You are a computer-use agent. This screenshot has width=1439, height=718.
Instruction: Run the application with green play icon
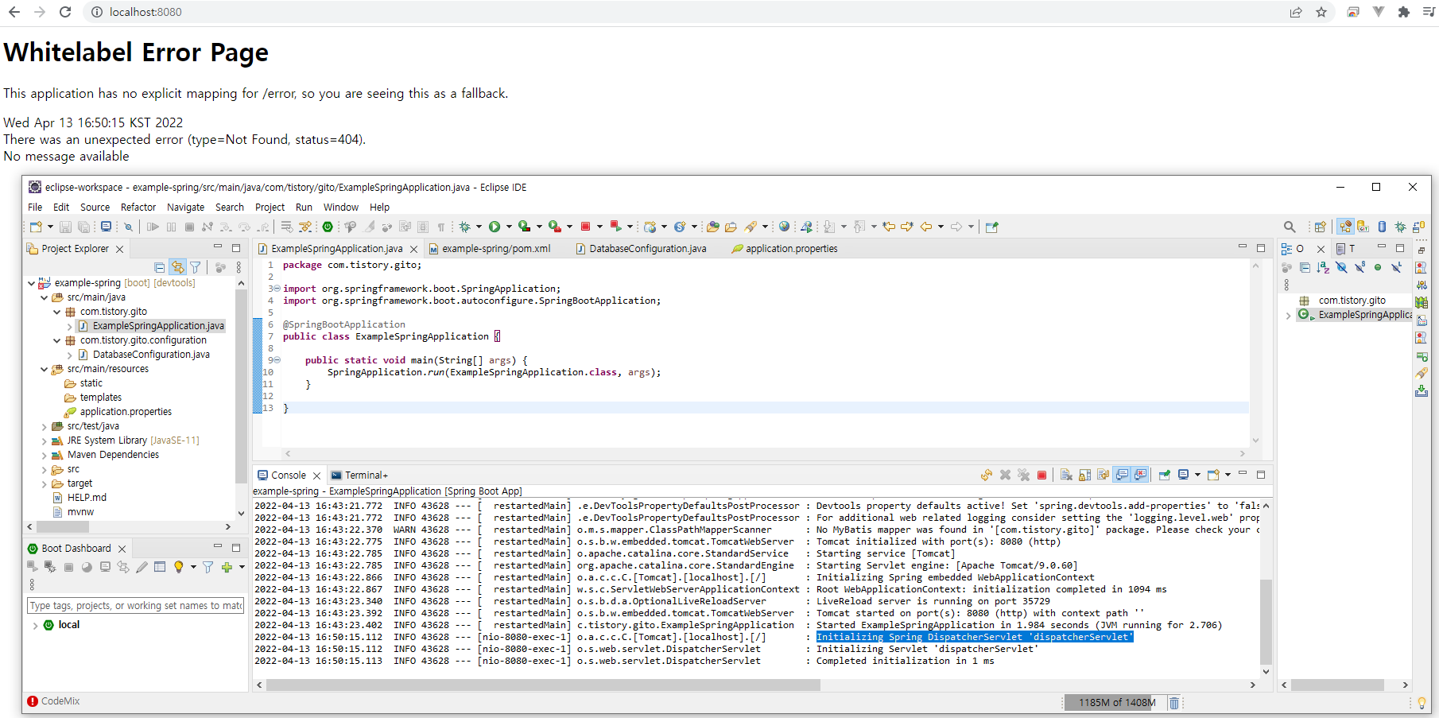click(495, 227)
